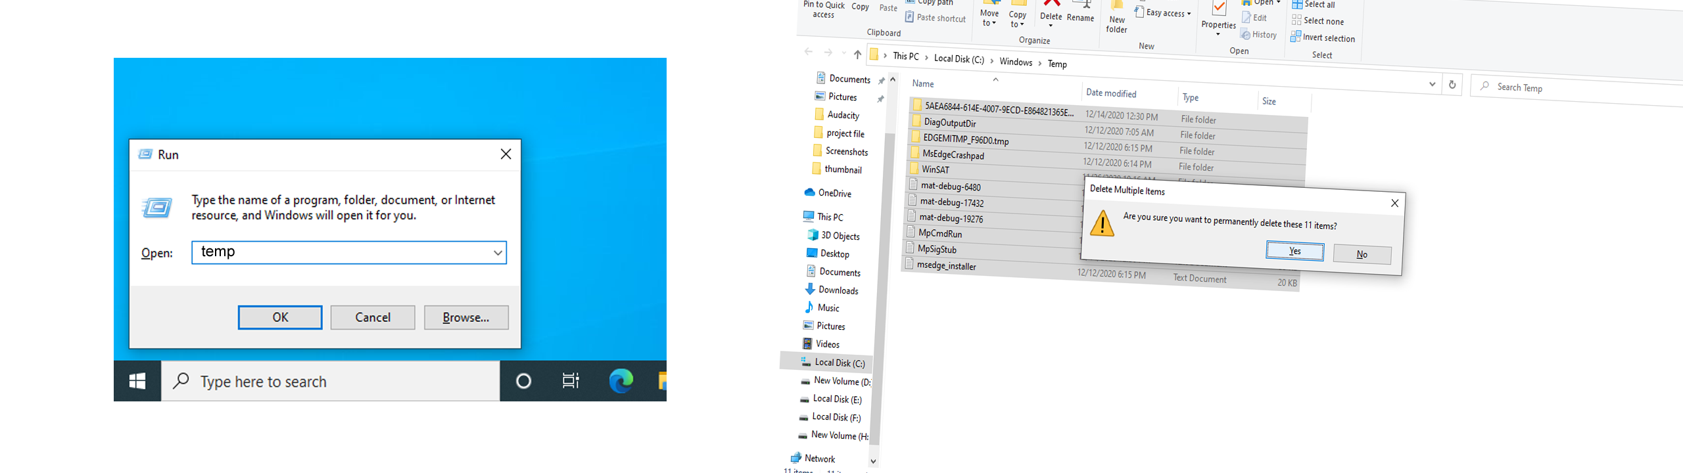
Task: Click the Properties checkmark icon in the ribbon
Action: click(1219, 8)
